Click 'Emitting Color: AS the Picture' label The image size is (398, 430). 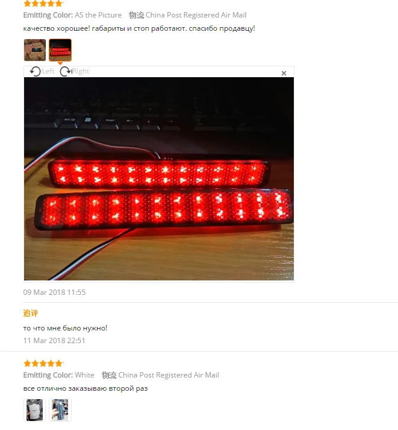pos(72,15)
